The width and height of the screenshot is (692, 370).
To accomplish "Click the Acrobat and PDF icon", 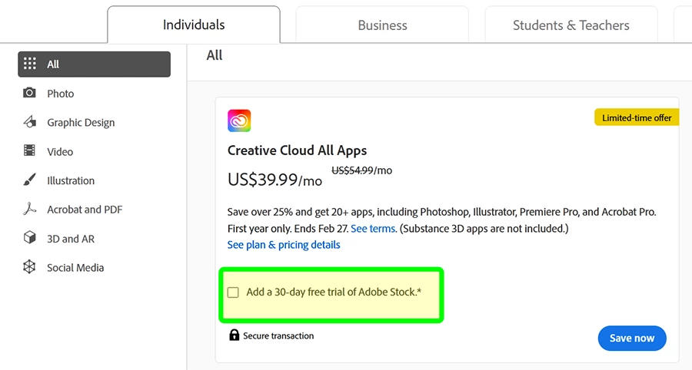I will [29, 209].
